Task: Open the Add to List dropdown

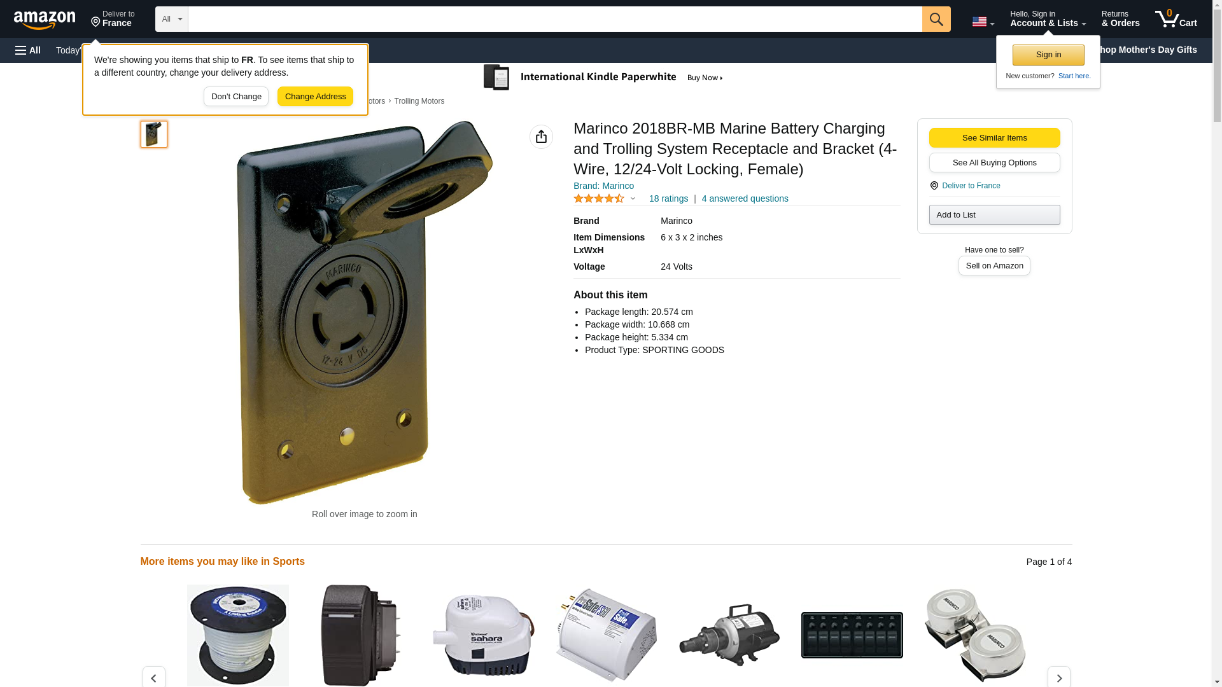Action: (x=994, y=214)
